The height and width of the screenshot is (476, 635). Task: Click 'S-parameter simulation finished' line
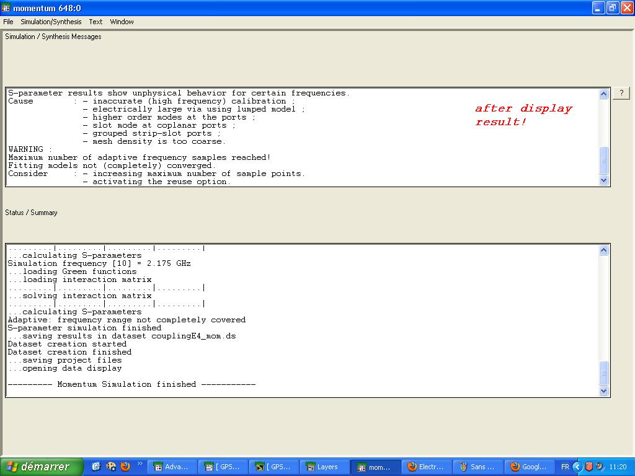pos(84,328)
